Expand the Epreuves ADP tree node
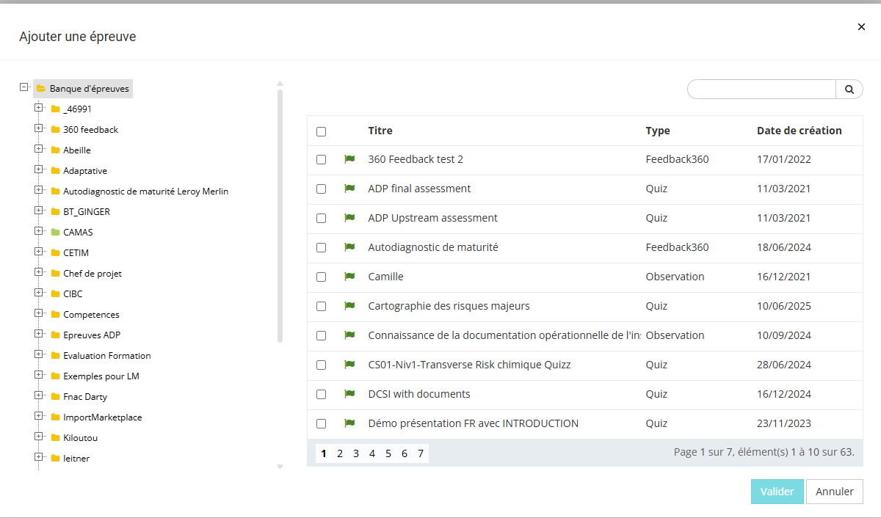This screenshot has height=518, width=881. coord(39,335)
